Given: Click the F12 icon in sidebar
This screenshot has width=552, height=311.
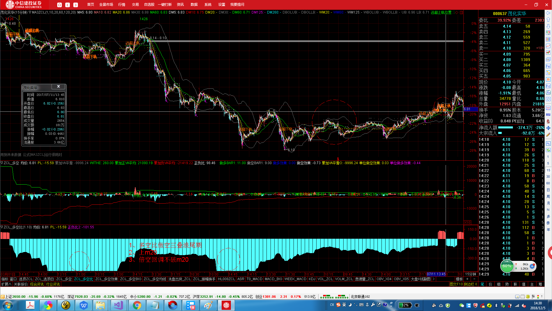Looking at the screenshot, I should [x=548, y=86].
